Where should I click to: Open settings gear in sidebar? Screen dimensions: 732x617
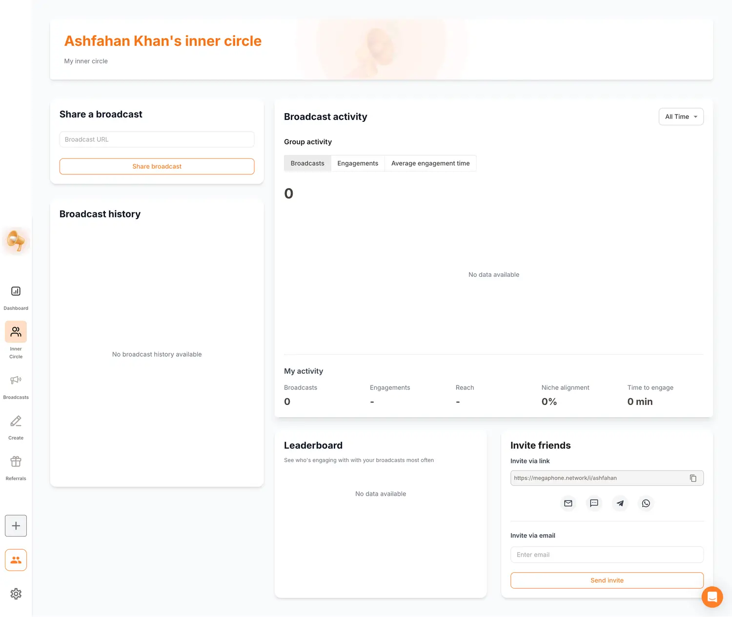16,594
